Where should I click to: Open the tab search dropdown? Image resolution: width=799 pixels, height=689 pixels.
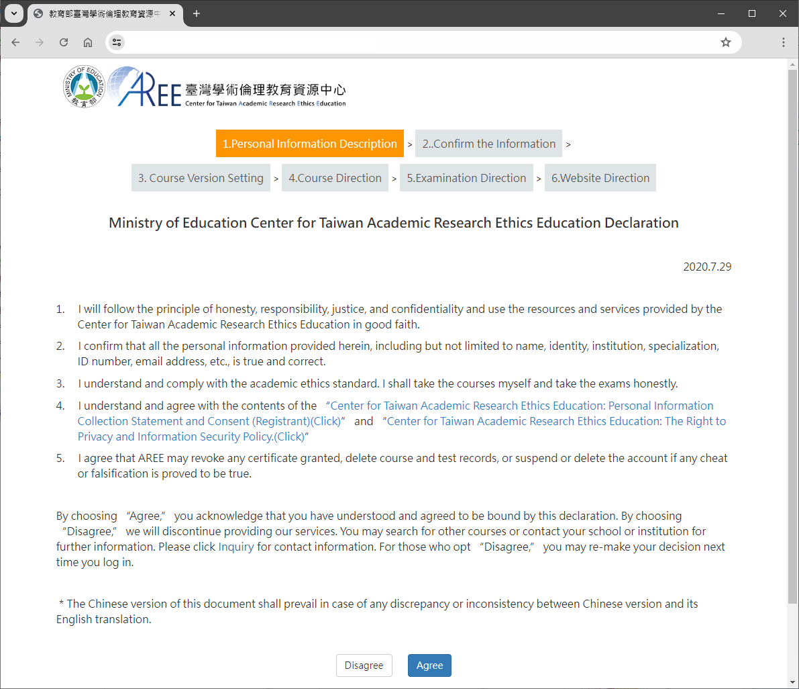[x=14, y=14]
